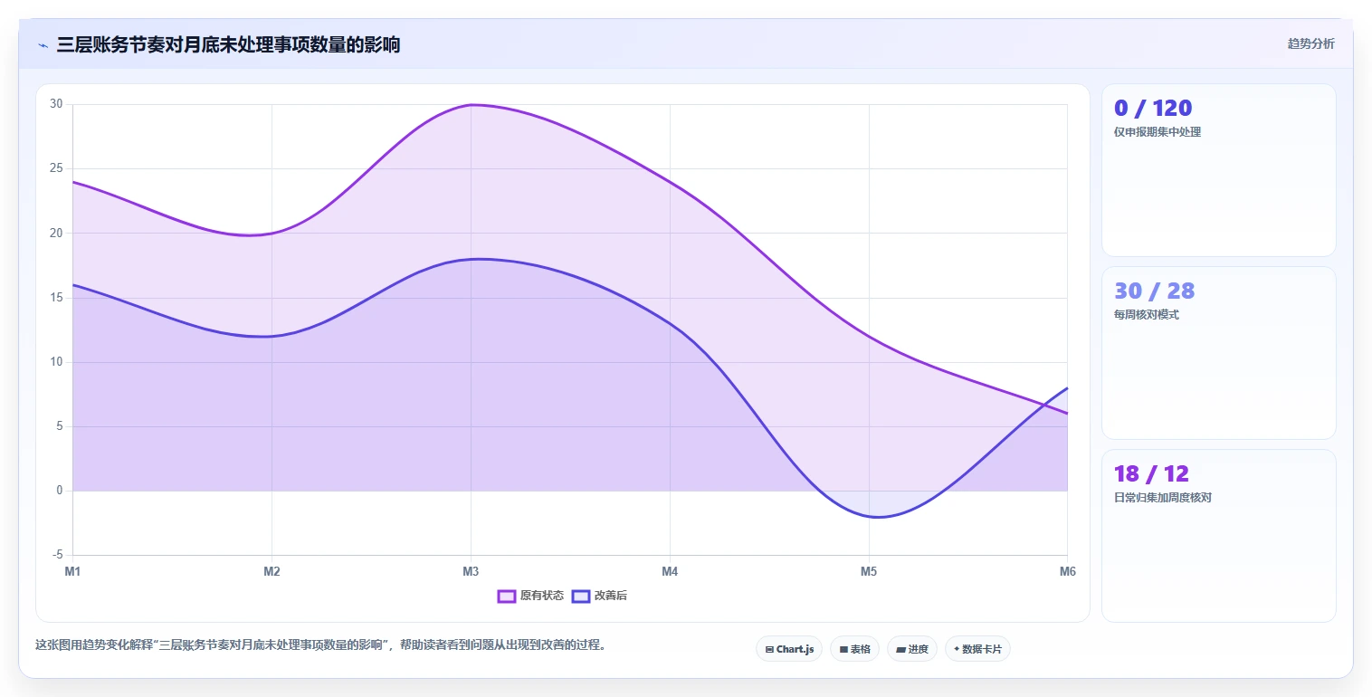The image size is (1372, 697).
Task: Click the blue line peak at M3
Action: click(x=471, y=259)
